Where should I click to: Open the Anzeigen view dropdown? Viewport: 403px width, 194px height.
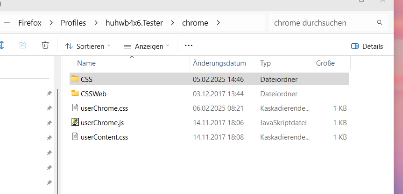[147, 46]
